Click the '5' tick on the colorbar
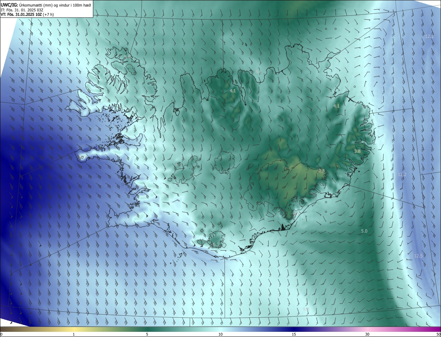441x337 pixels. point(147,334)
